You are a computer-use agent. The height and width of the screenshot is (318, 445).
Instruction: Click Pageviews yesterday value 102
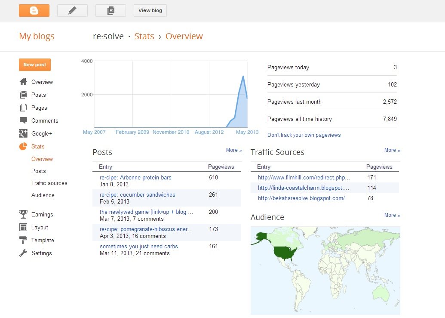392,85
